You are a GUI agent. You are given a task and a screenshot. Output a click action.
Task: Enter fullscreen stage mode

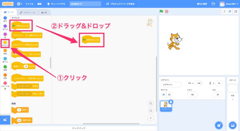click(x=235, y=11)
